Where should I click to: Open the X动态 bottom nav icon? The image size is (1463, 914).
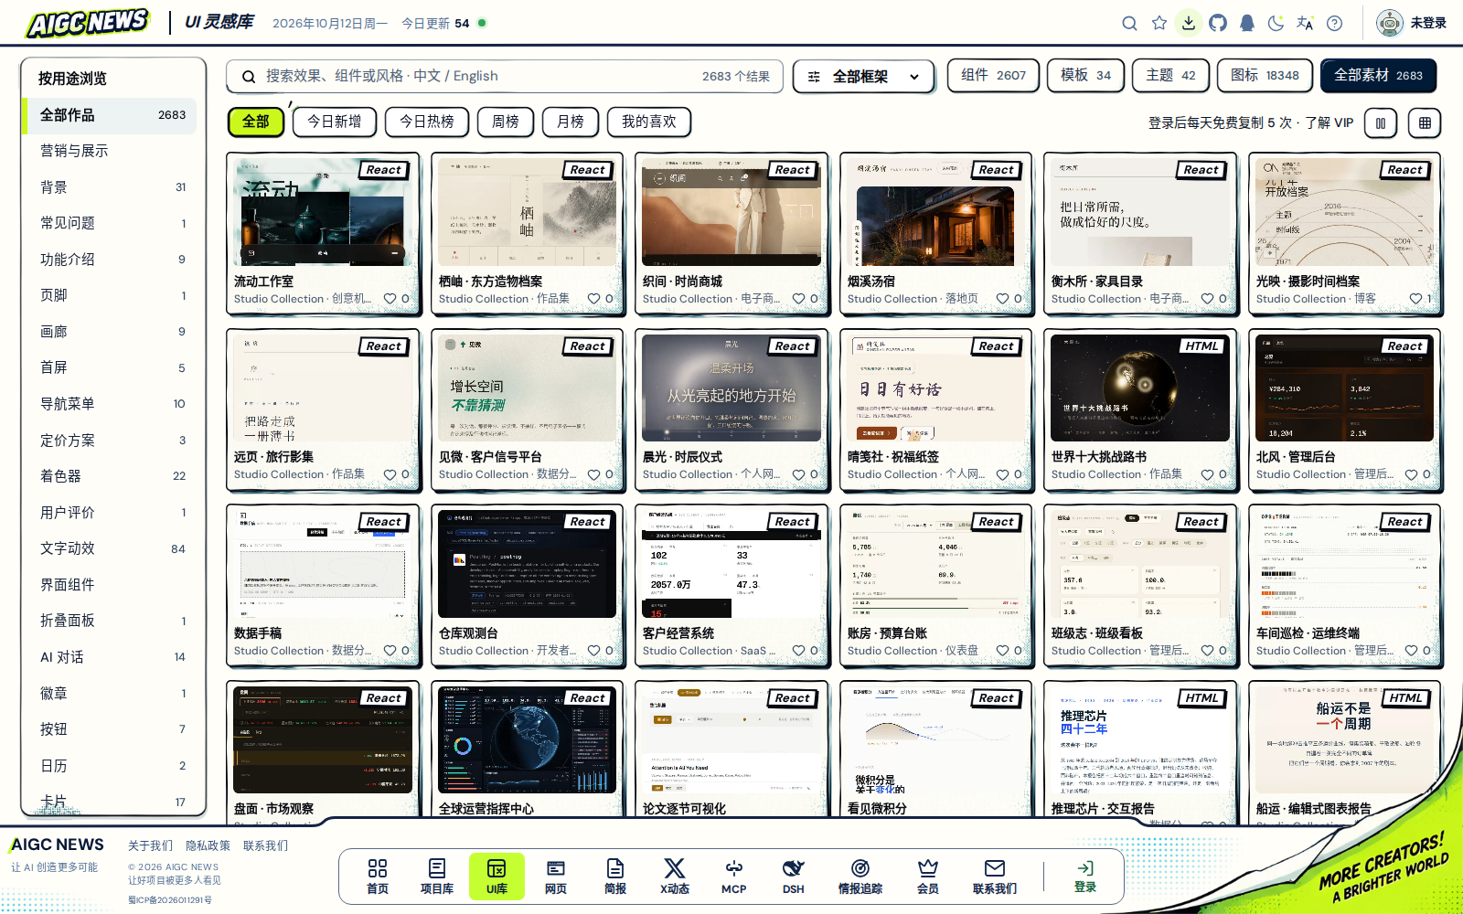(x=675, y=877)
